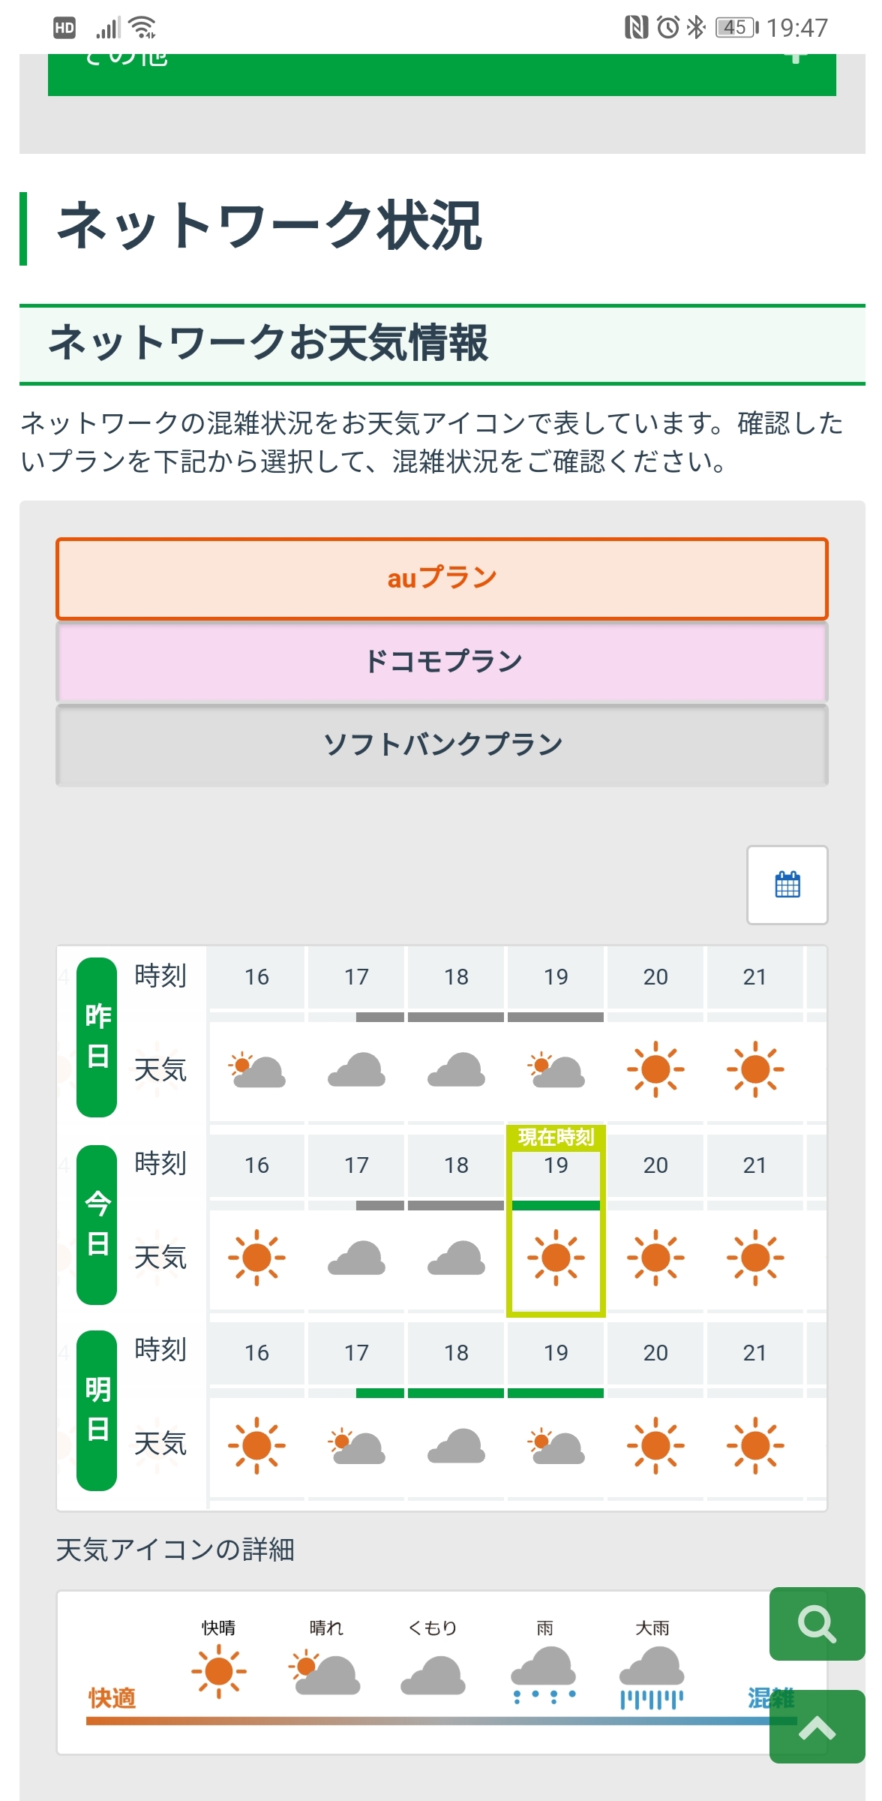
Task: Click today's 17 o'clock cloudy icon
Action: pos(356,1258)
